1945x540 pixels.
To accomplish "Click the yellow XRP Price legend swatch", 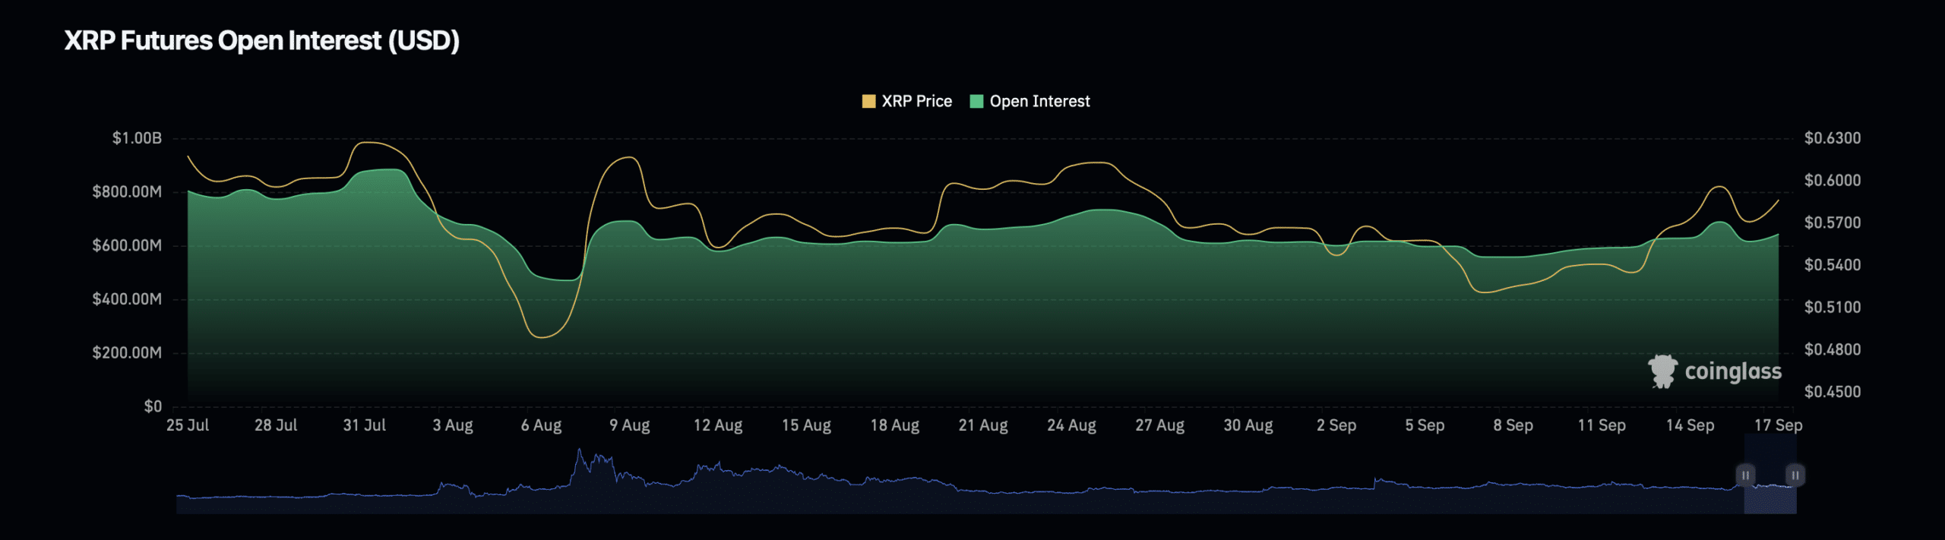I will [868, 102].
